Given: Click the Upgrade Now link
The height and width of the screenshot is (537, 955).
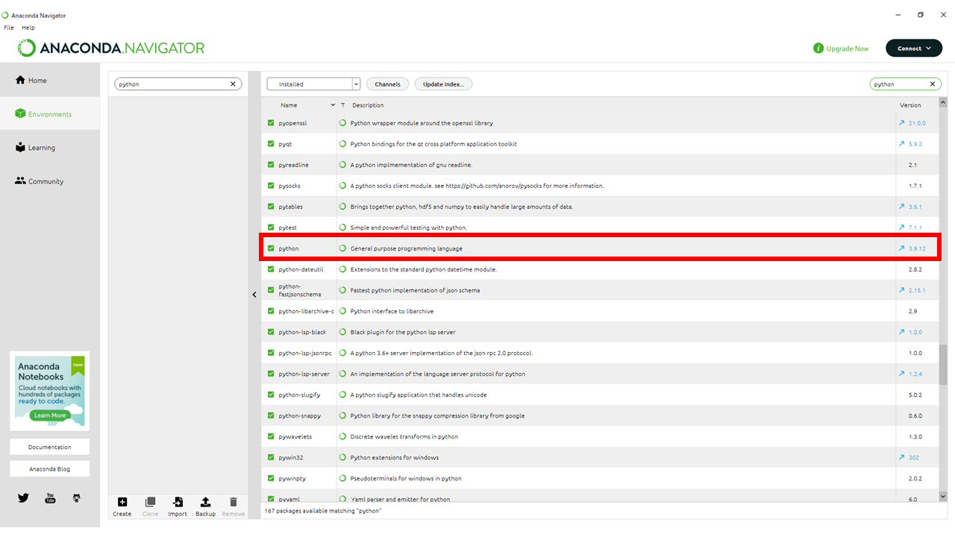Looking at the screenshot, I should tap(848, 48).
